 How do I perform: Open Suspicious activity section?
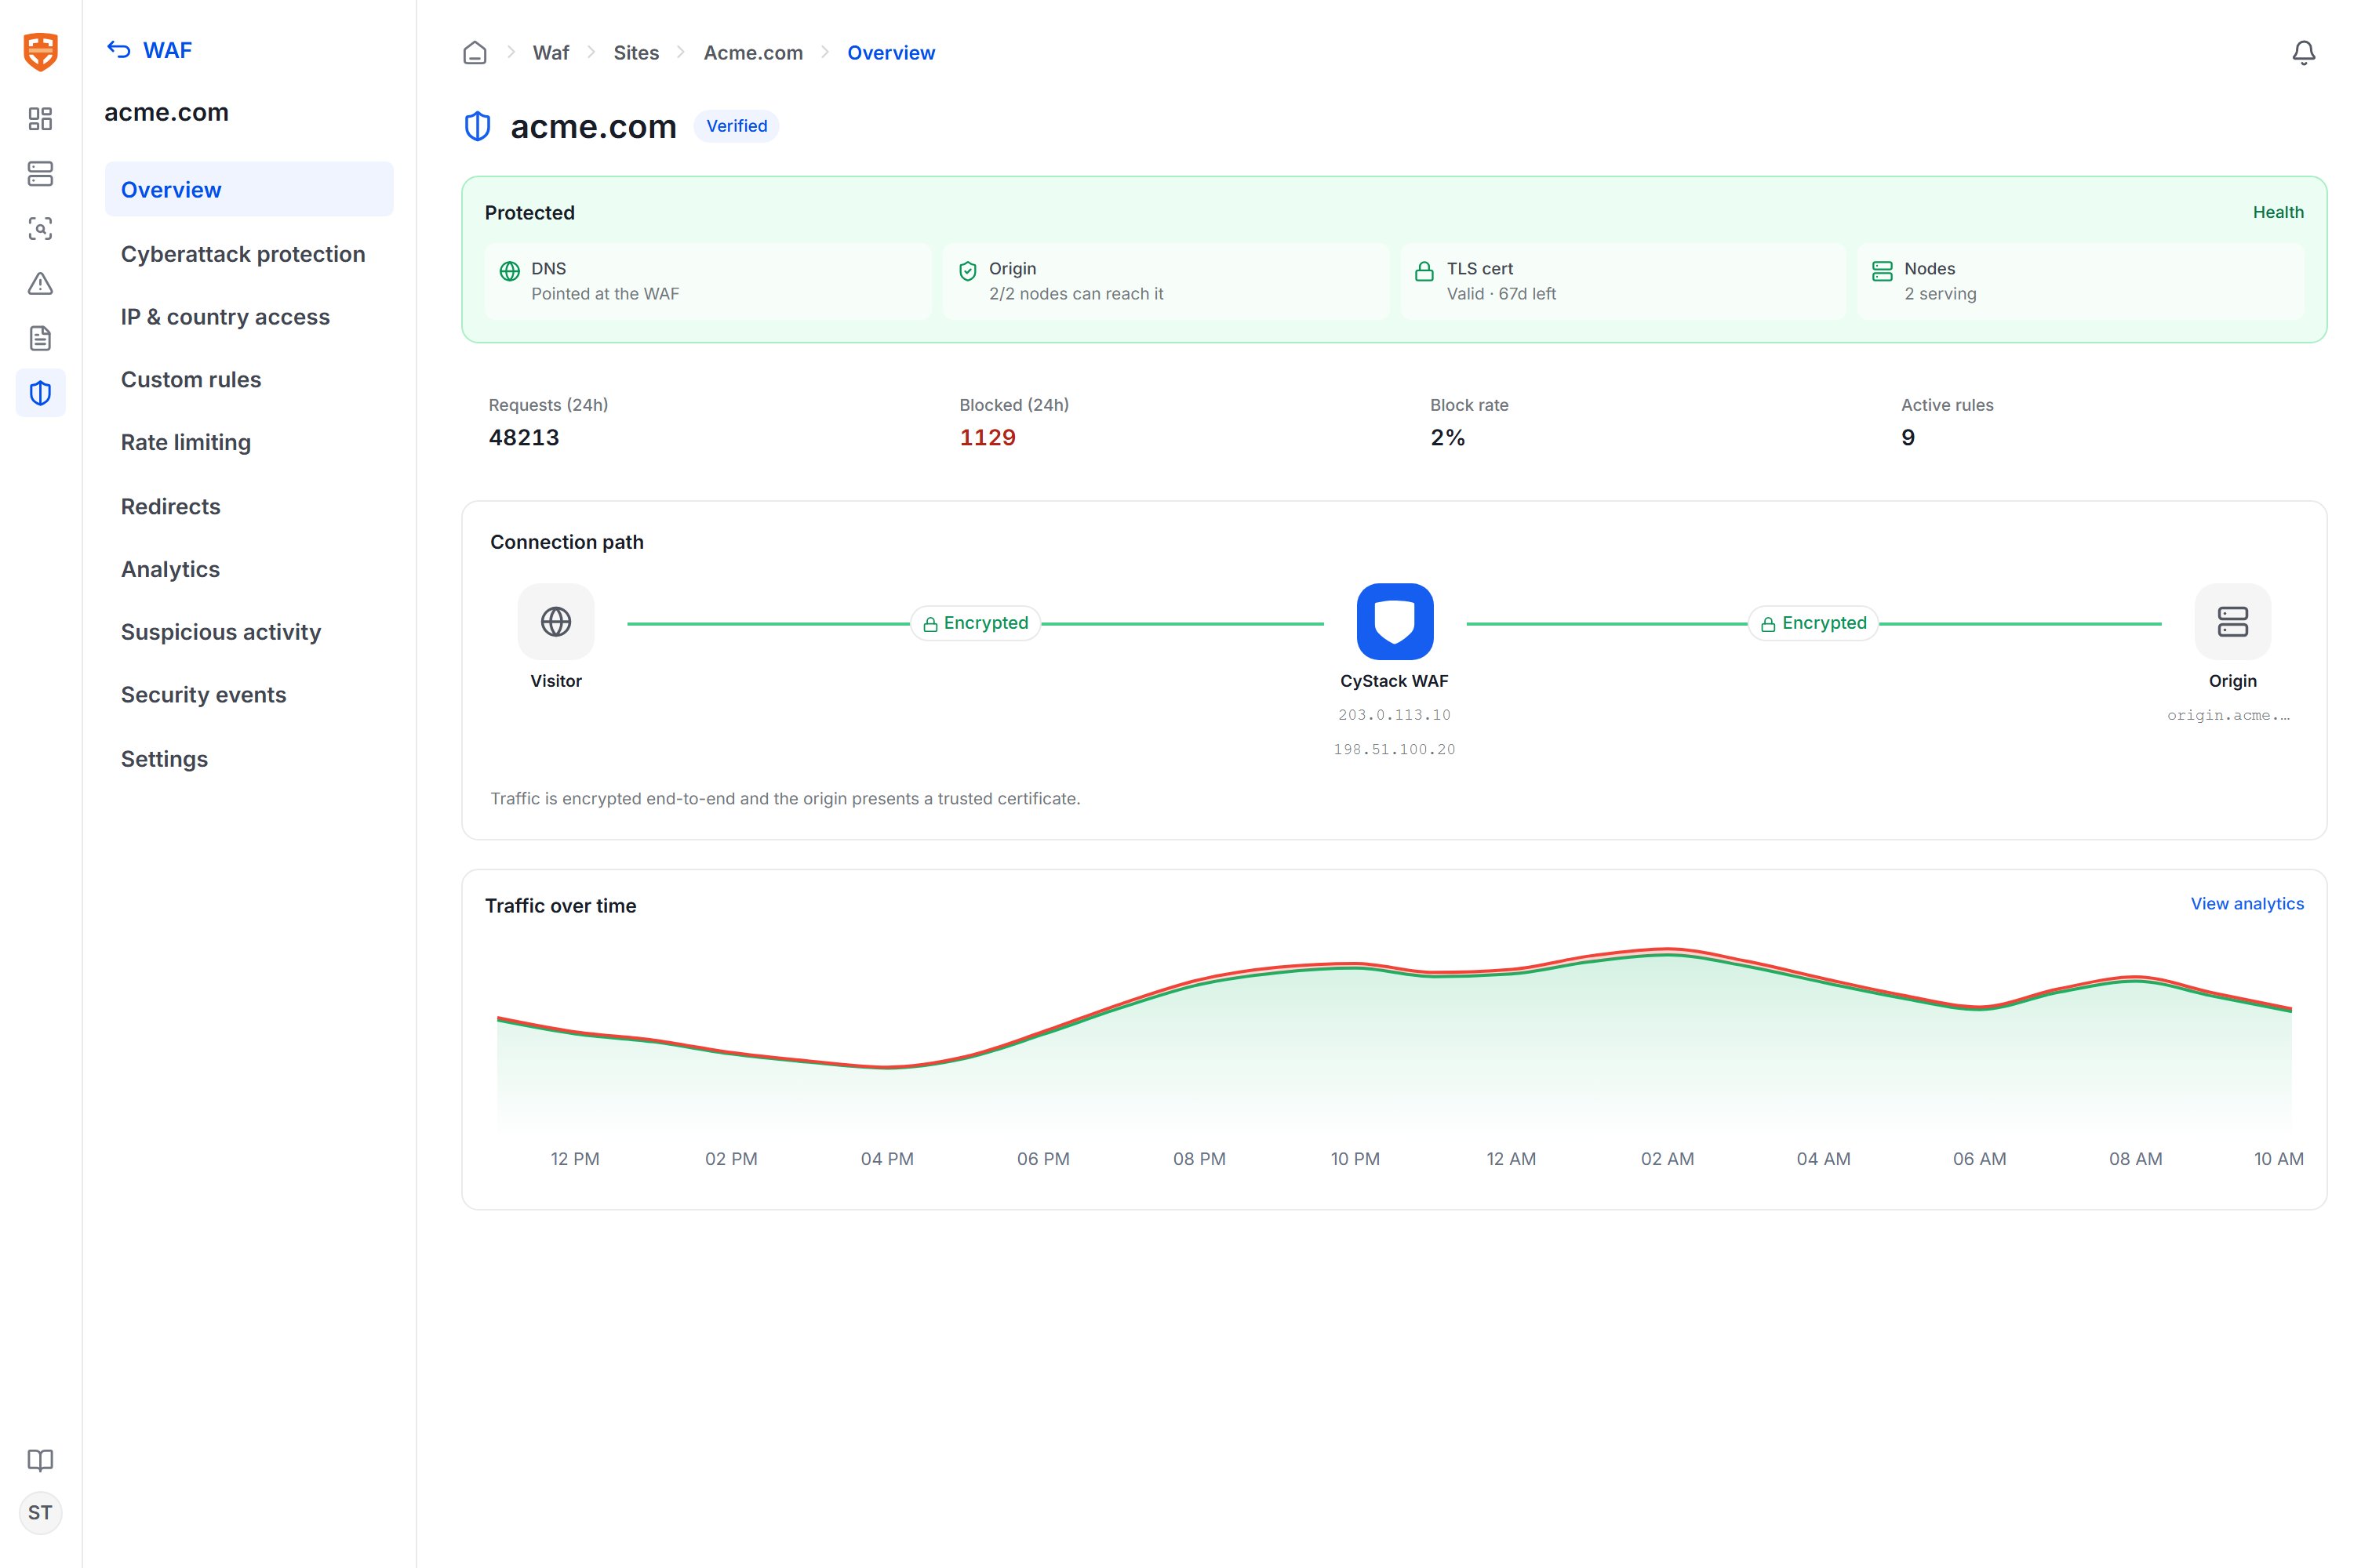[249, 632]
